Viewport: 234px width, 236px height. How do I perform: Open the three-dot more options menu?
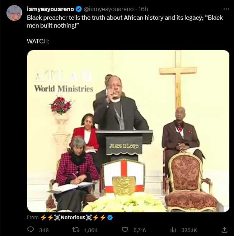pyautogui.click(x=226, y=9)
